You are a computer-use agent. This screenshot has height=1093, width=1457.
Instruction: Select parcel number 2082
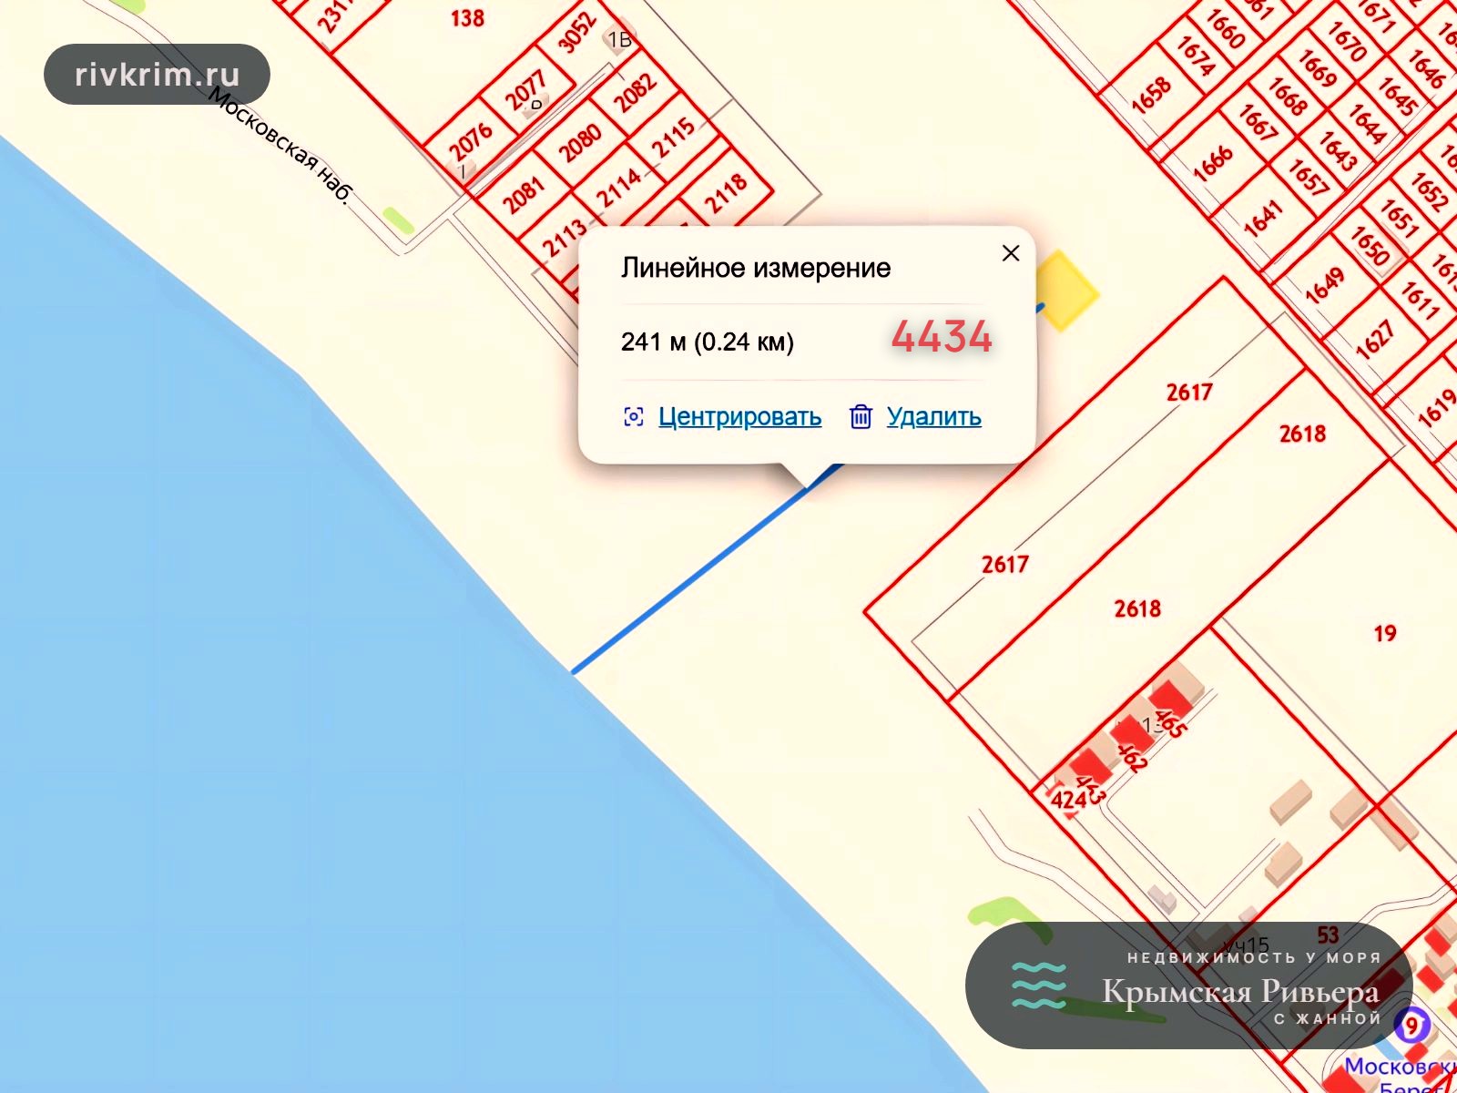[x=635, y=92]
